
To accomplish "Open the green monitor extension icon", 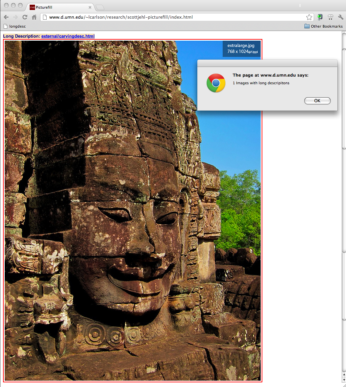I will coord(320,17).
